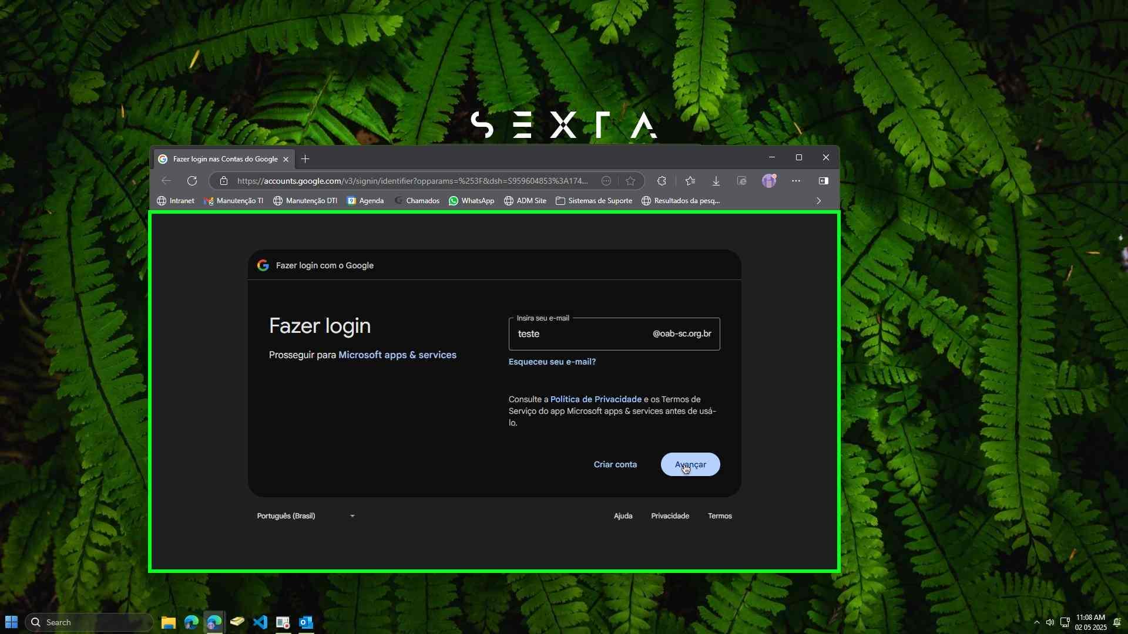Open the active Edge profile window icon in taskbar
Viewport: 1128px width, 634px height.
coord(214,622)
